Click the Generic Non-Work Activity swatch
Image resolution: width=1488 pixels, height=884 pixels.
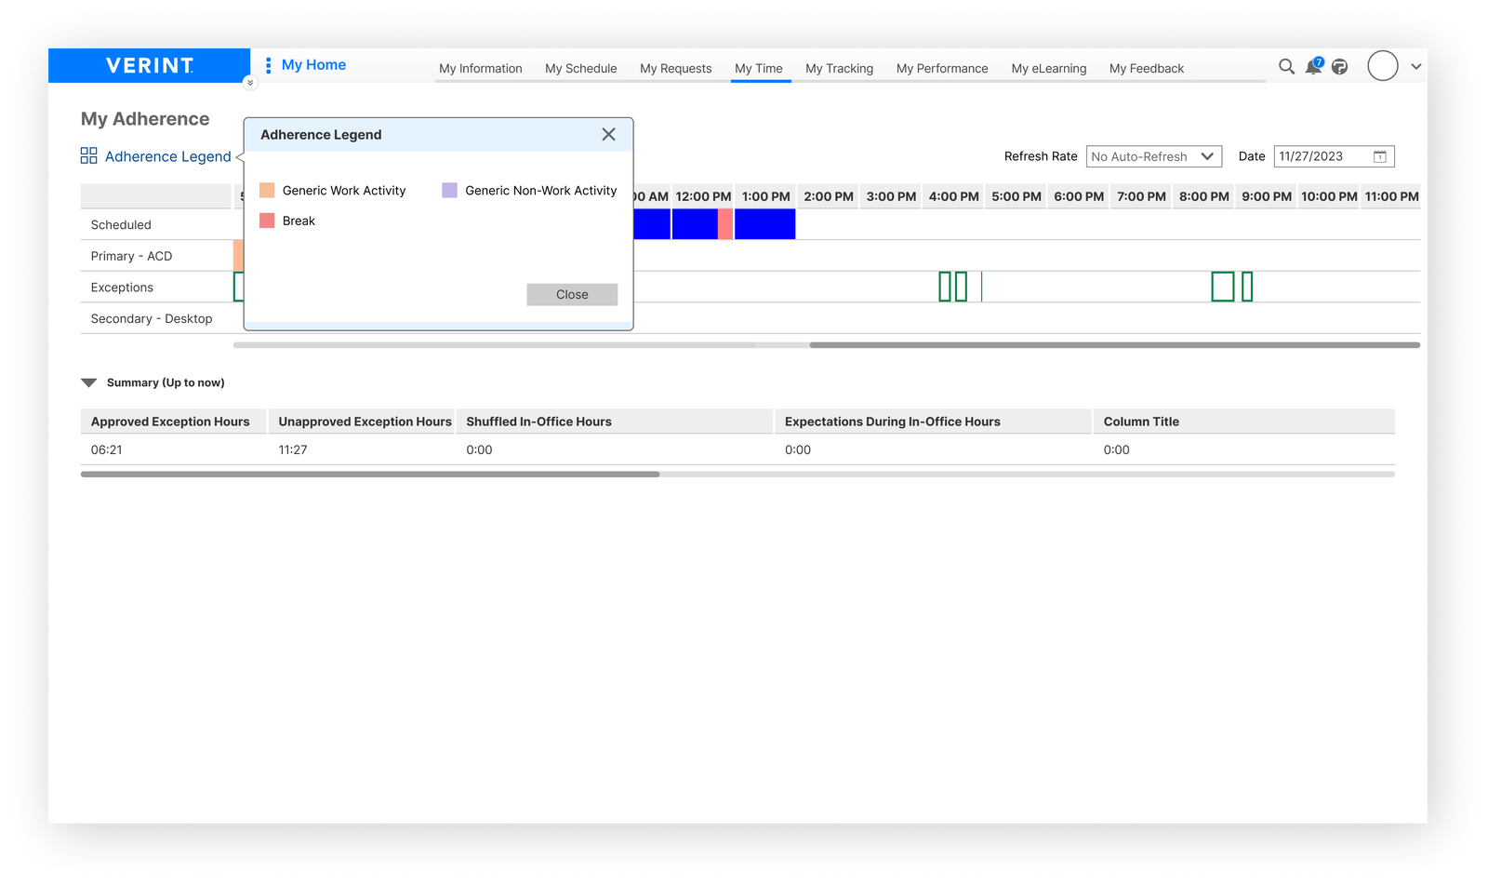(449, 191)
